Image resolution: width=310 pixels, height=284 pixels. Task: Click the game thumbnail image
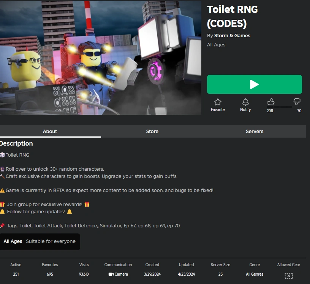pyautogui.click(x=101, y=57)
